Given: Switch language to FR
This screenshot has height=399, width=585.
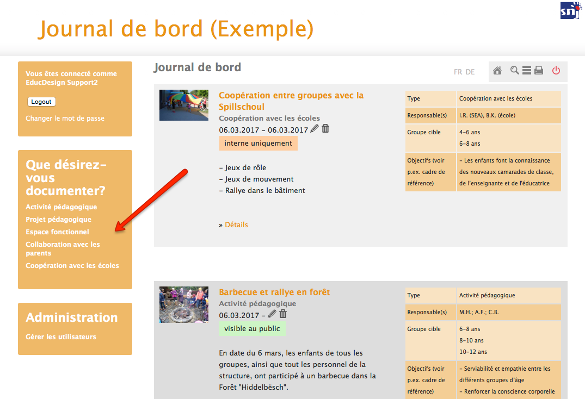Looking at the screenshot, I should (x=458, y=72).
